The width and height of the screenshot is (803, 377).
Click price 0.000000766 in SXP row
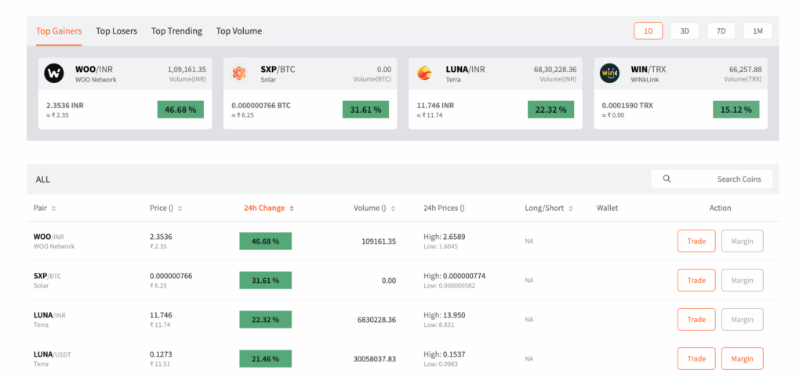tap(171, 276)
